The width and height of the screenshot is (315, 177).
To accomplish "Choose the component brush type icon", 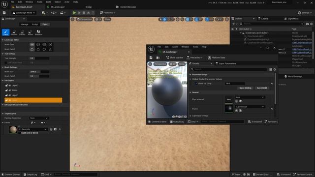I will (x=50, y=45).
